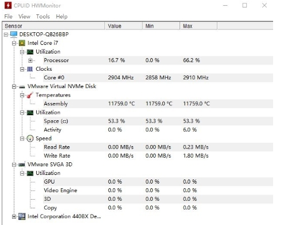
Task: Click the Speed gauge icon
Action: (30, 139)
